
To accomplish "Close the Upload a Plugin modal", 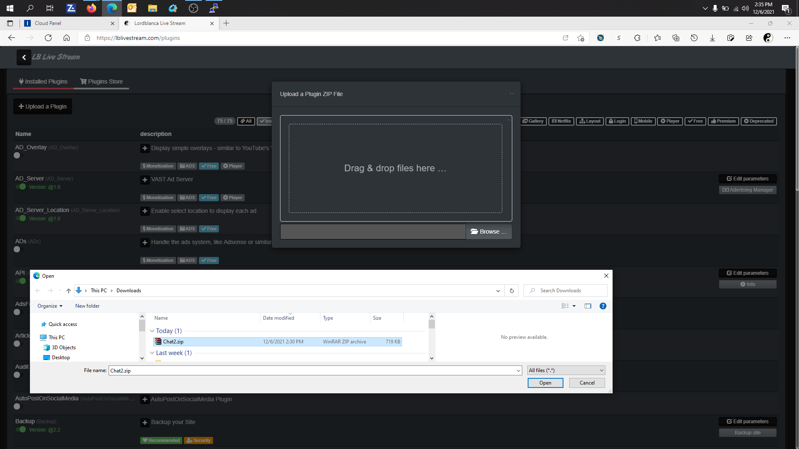I will pos(512,92).
